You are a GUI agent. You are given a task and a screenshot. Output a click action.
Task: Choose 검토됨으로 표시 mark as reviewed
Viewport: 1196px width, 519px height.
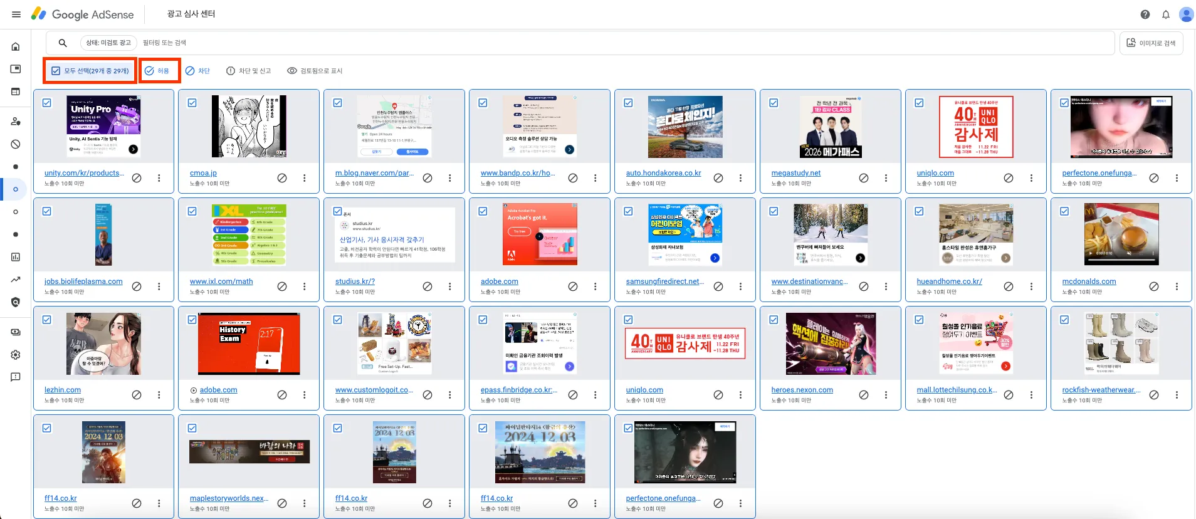click(x=315, y=71)
